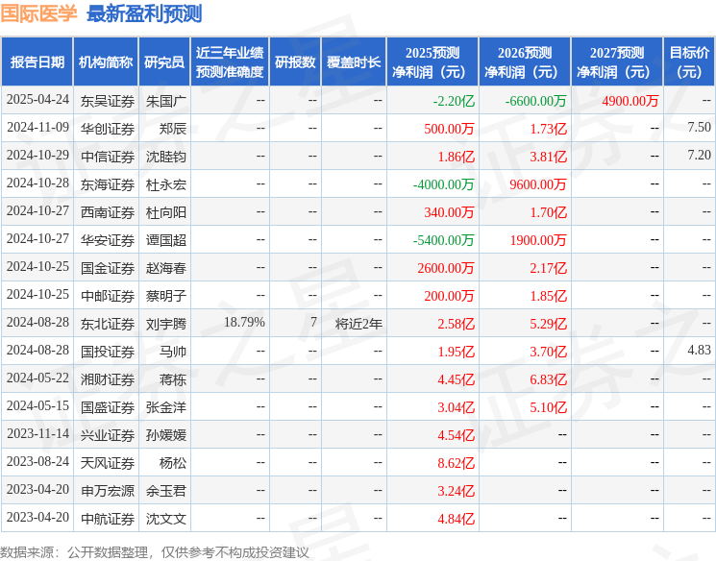716x561 pixels.
Task: Click the 近三年业绩预测准确度 header
Action: 230,62
